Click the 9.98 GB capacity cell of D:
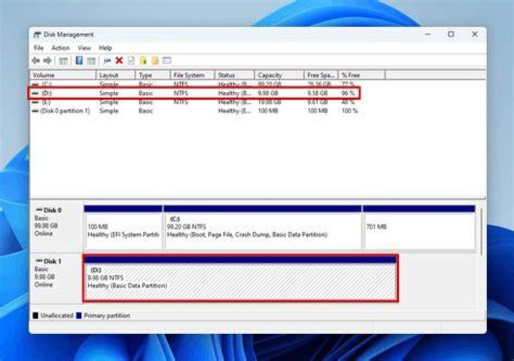This screenshot has height=361, width=514. (268, 93)
